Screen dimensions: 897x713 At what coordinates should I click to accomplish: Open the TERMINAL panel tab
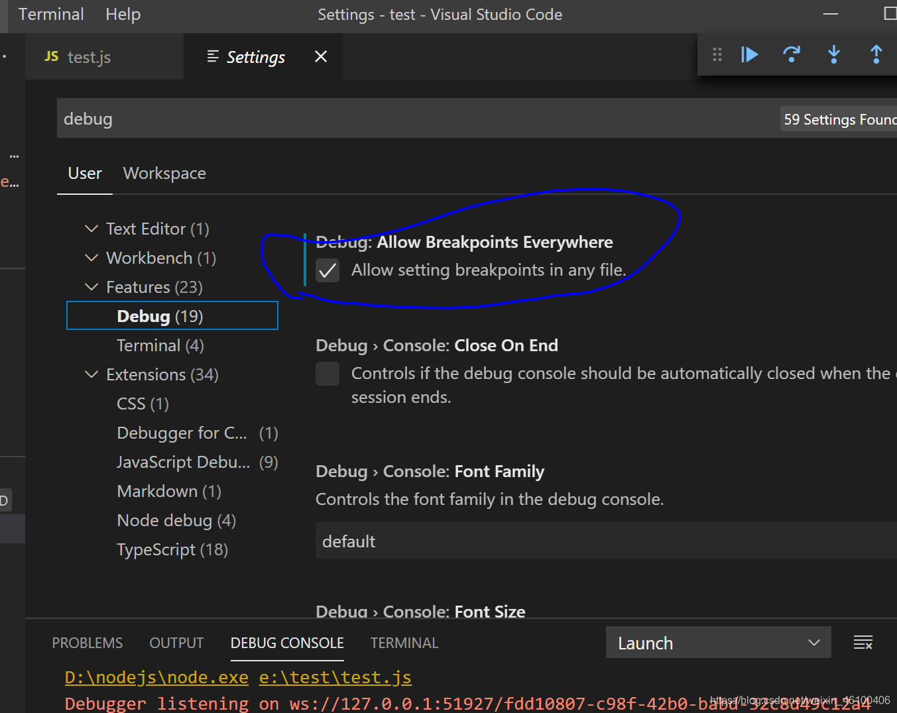click(404, 643)
